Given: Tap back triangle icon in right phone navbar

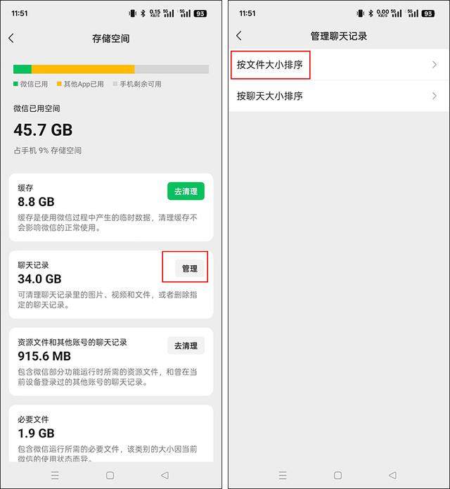Looking at the screenshot, I should pyautogui.click(x=392, y=475).
